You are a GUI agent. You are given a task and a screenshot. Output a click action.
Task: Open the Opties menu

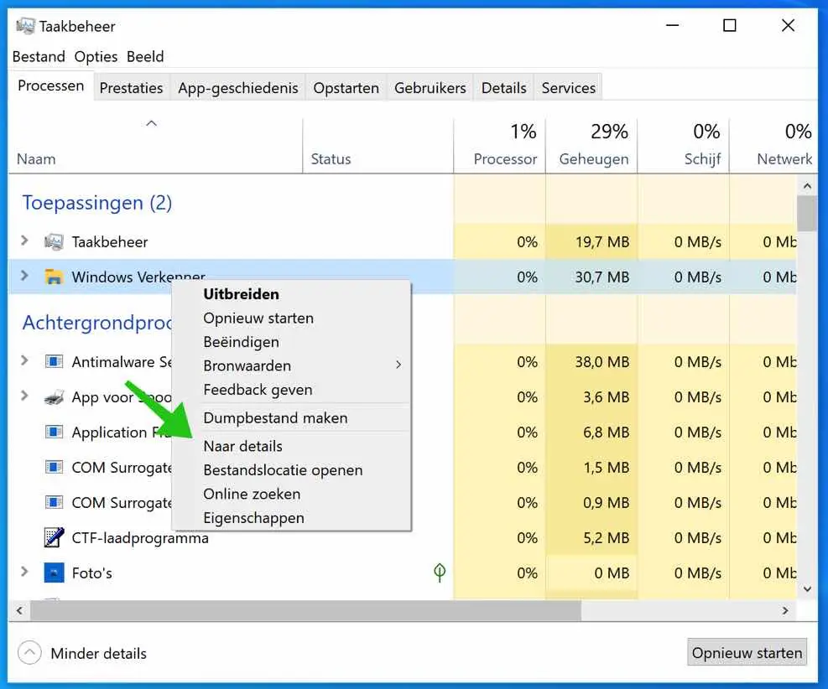96,56
